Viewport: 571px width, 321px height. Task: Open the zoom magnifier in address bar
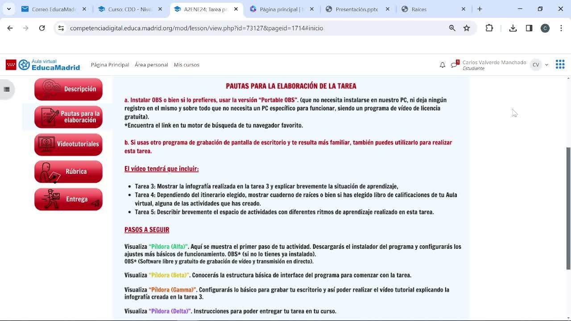coord(452,28)
